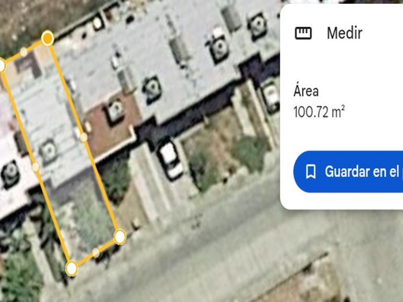Select the partly hidden vertex at the screen's left edge
This screenshot has height=302, width=403.
[1, 65]
